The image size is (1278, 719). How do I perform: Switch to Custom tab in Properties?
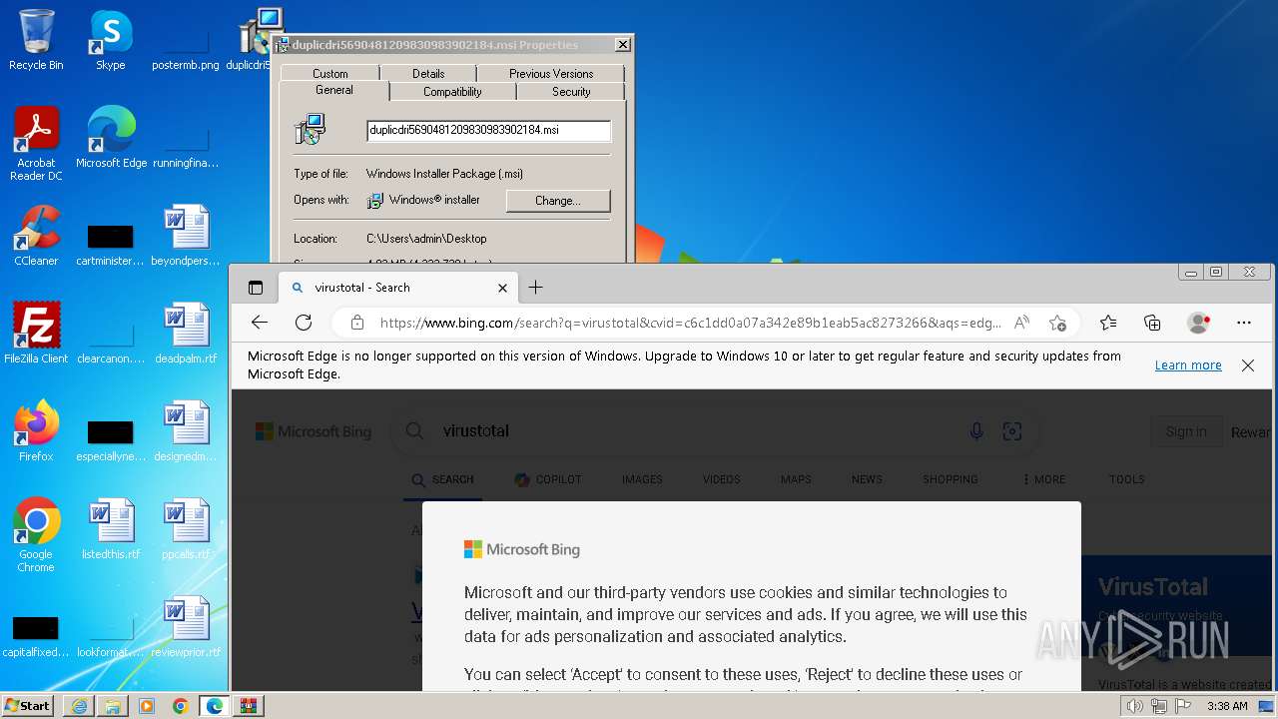click(x=329, y=73)
